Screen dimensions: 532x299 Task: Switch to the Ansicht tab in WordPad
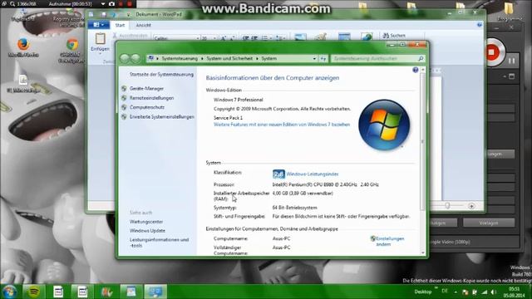click(x=143, y=25)
